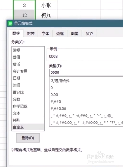Image resolution: width=123 pixels, height=167 pixels.
Task: Switch to the 对齐 tab
Action: click(31, 34)
